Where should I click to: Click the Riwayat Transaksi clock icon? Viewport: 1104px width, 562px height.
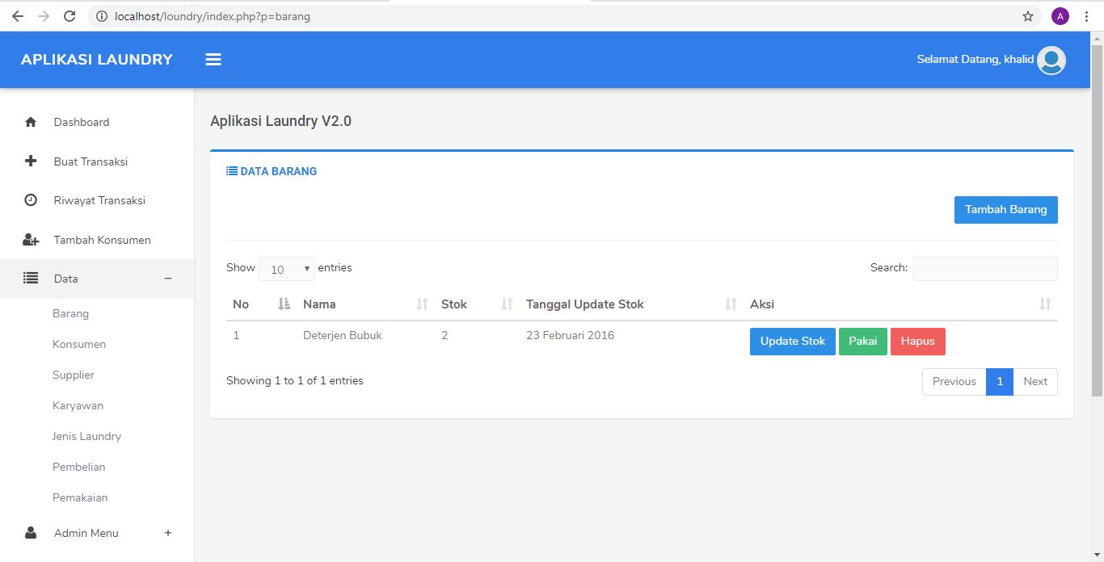tap(31, 200)
